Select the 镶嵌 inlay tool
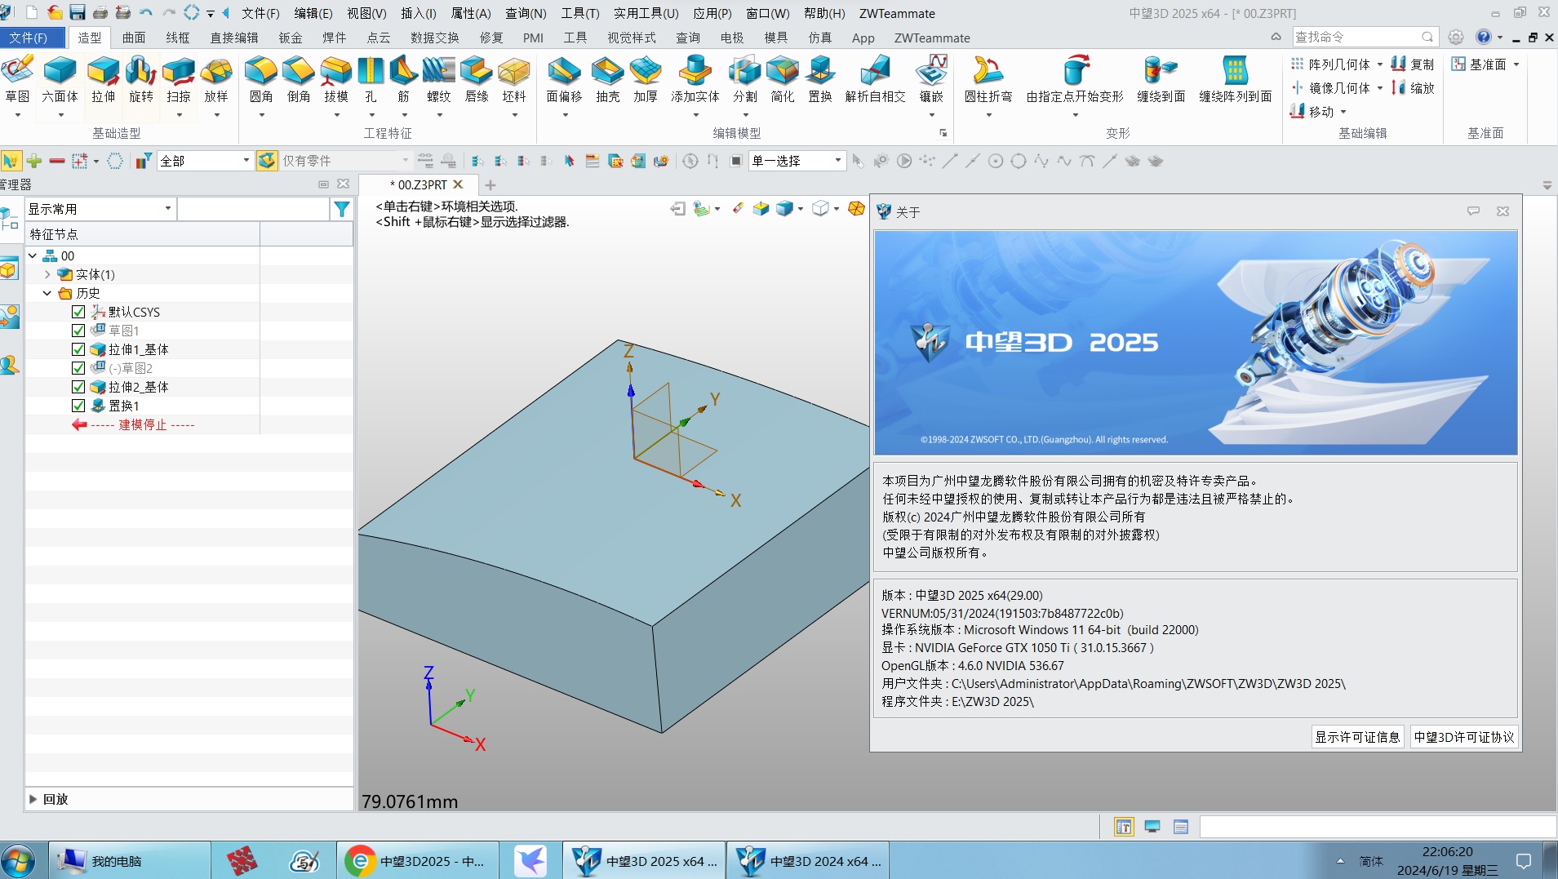 (931, 79)
